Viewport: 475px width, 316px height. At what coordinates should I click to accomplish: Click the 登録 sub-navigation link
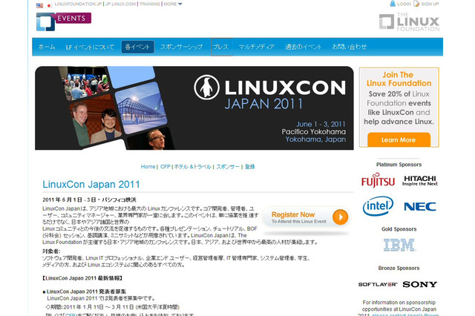click(x=249, y=167)
